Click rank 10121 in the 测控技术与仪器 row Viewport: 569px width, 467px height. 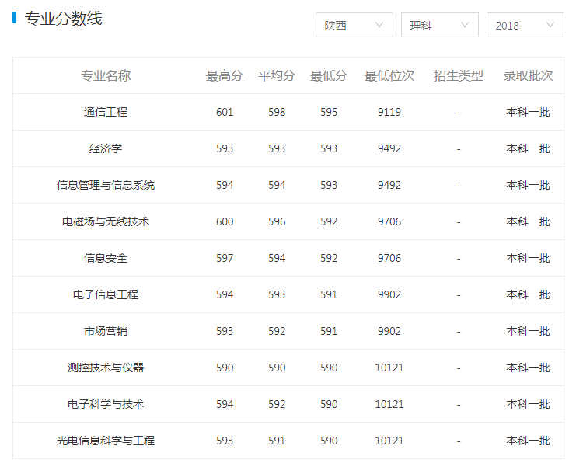(389, 368)
